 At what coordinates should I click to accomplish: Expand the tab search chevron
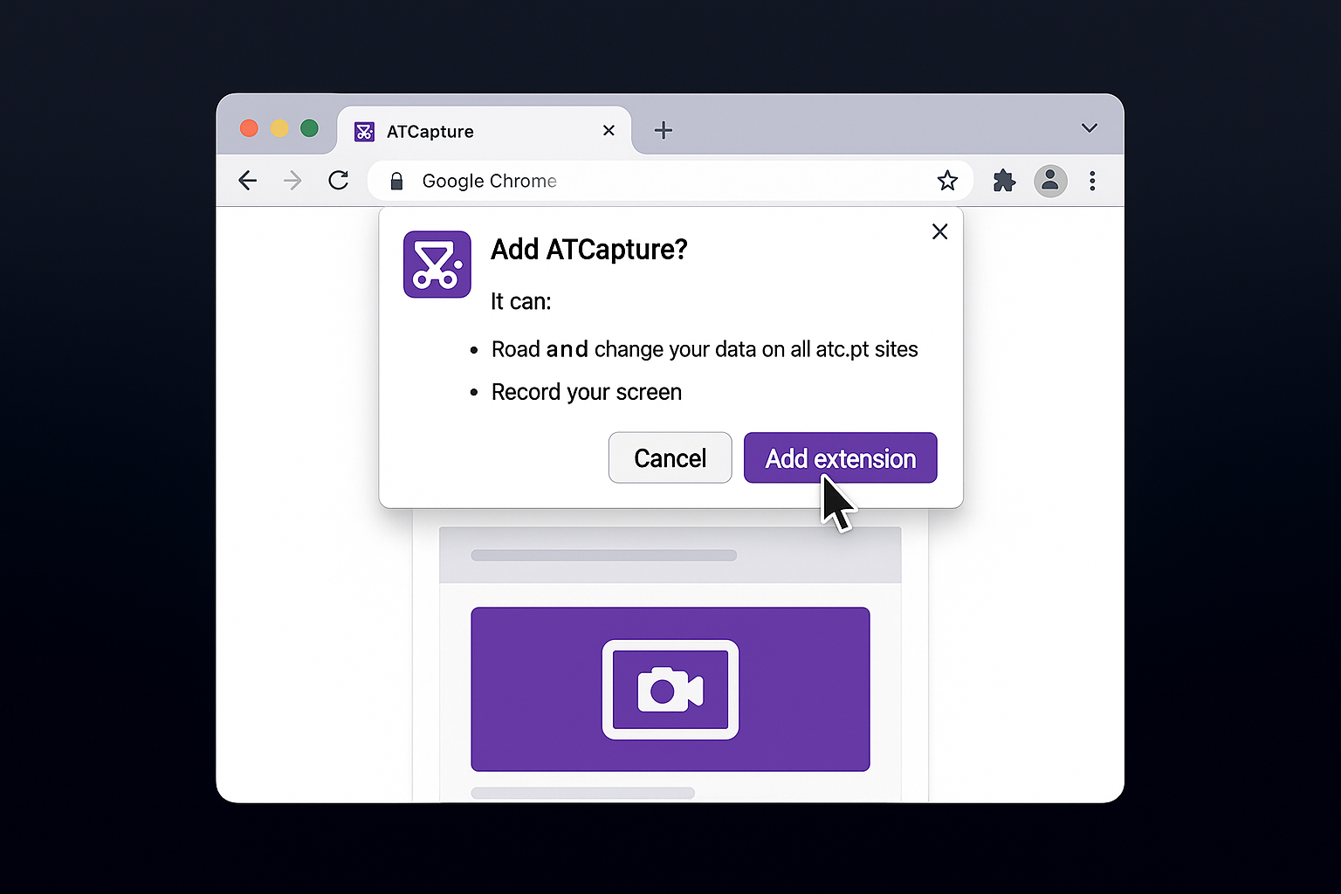coord(1089,128)
